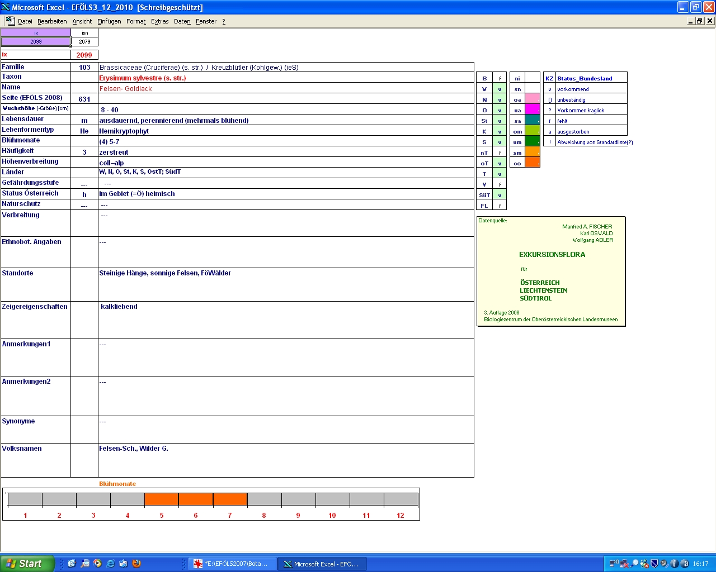Image resolution: width=716 pixels, height=572 pixels.
Task: Launch Firefox from the quick launch bar
Action: click(136, 564)
